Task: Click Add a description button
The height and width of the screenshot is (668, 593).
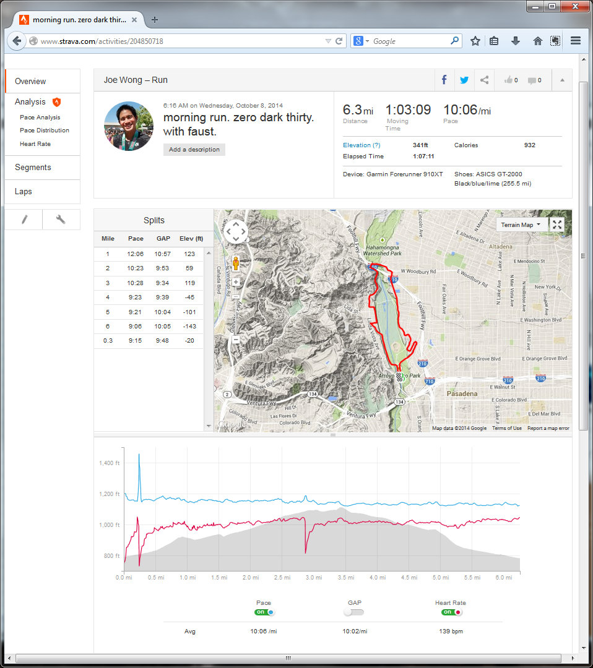Action: pos(194,150)
